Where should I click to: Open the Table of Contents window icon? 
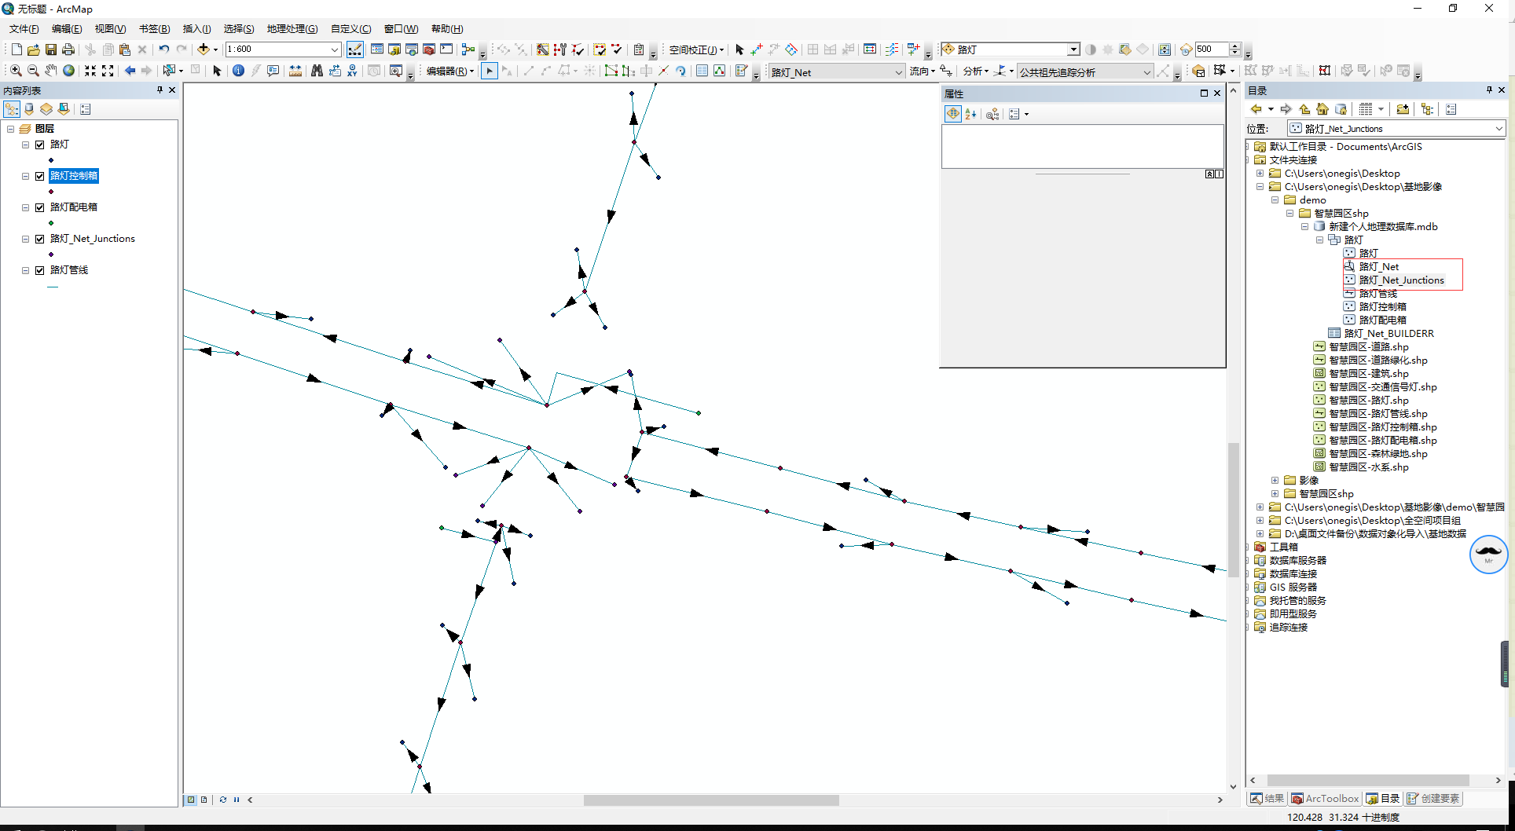[x=377, y=49]
